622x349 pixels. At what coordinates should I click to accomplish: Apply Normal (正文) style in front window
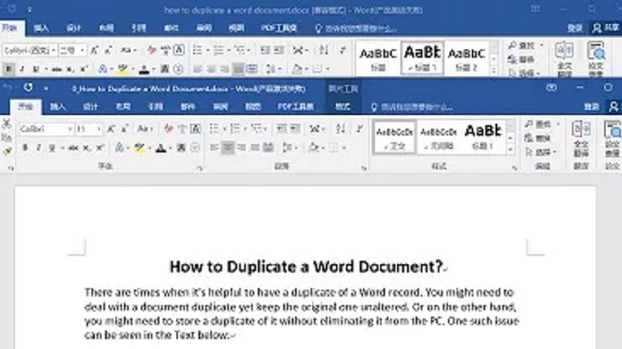pos(394,137)
